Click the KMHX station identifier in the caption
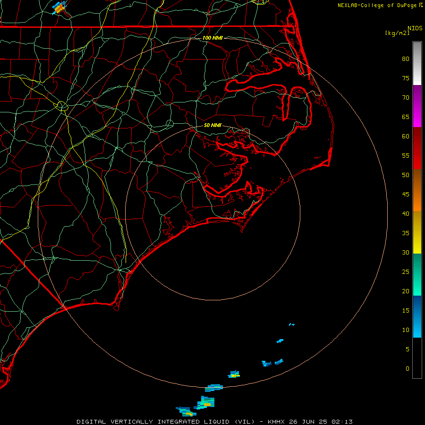Viewport: 425px width, 425px height. pos(276,422)
